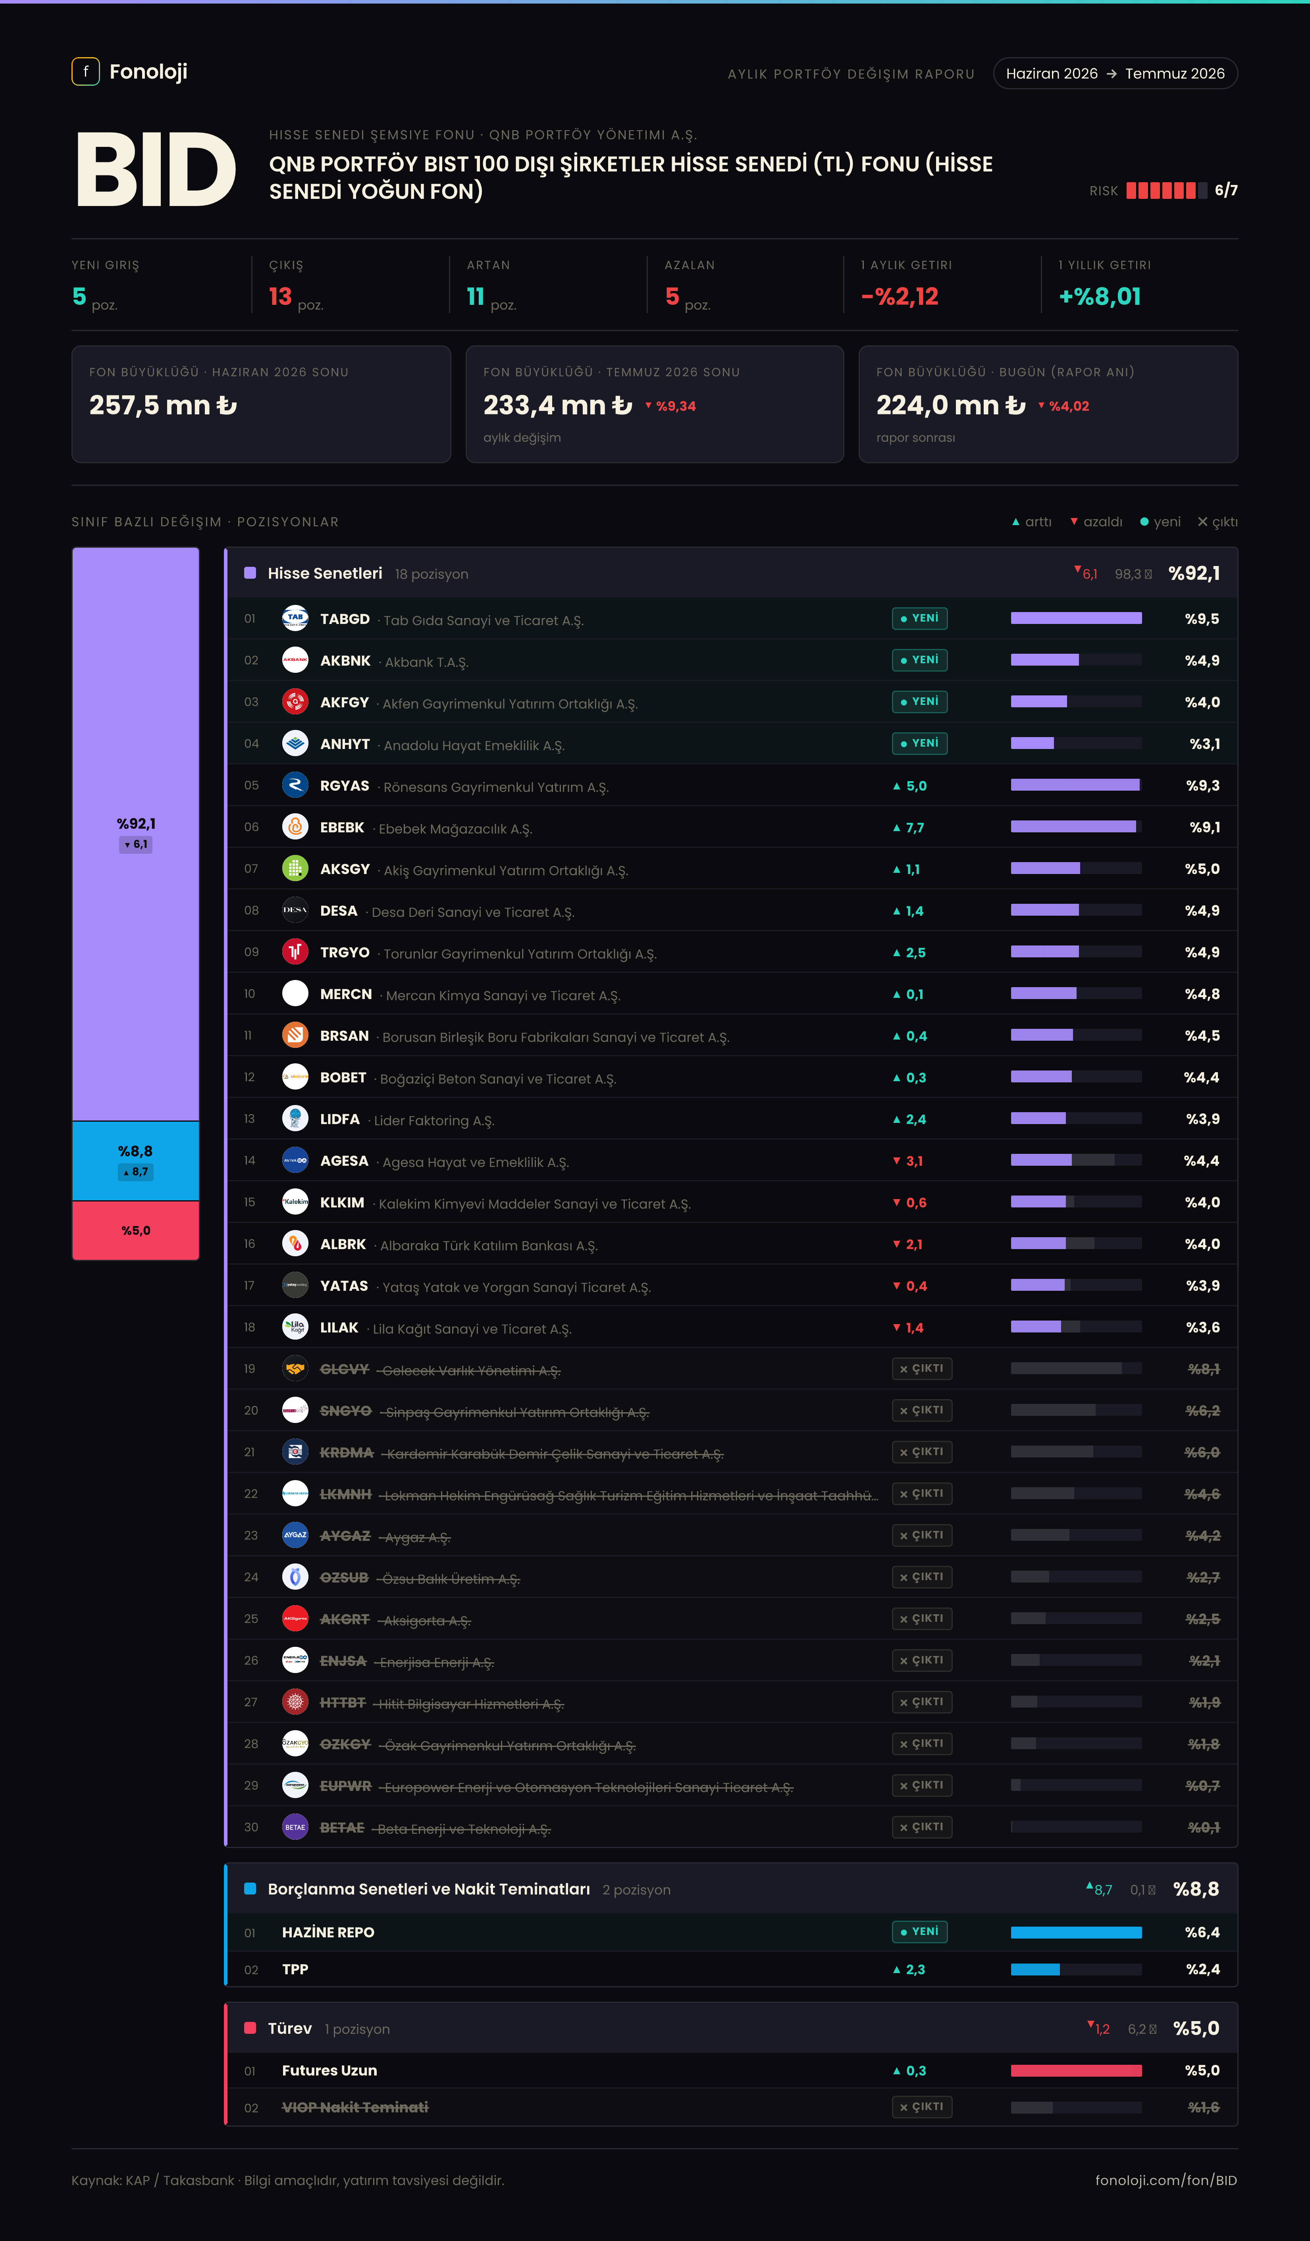Click the Artan 11 poz. stat
Screen dimensions: 1310x2241
click(x=492, y=285)
